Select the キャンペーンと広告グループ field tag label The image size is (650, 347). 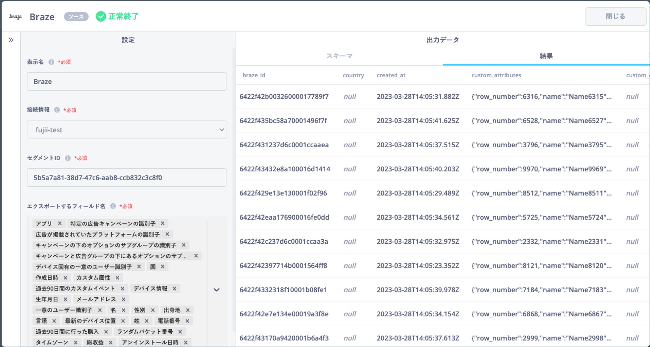pyautogui.click(x=111, y=256)
